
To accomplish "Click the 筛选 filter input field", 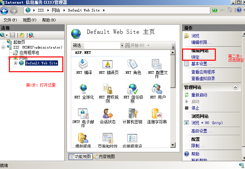I will [x=102, y=46].
